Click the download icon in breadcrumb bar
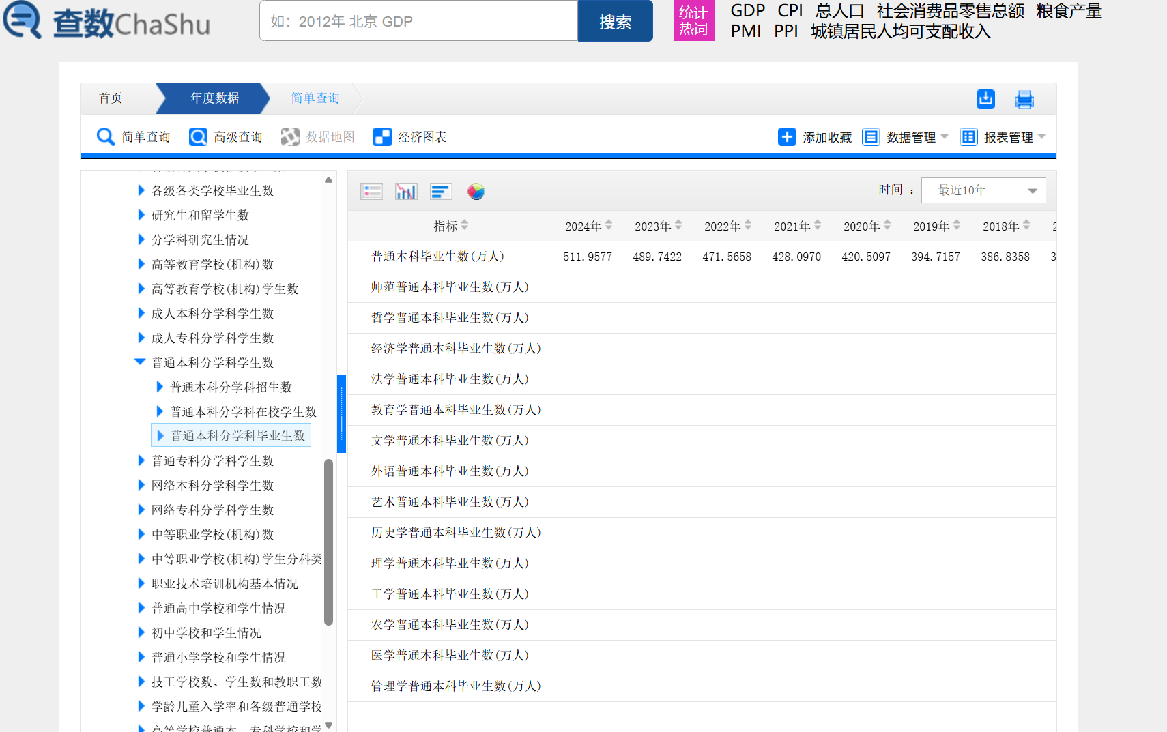Image resolution: width=1167 pixels, height=732 pixels. click(x=985, y=99)
